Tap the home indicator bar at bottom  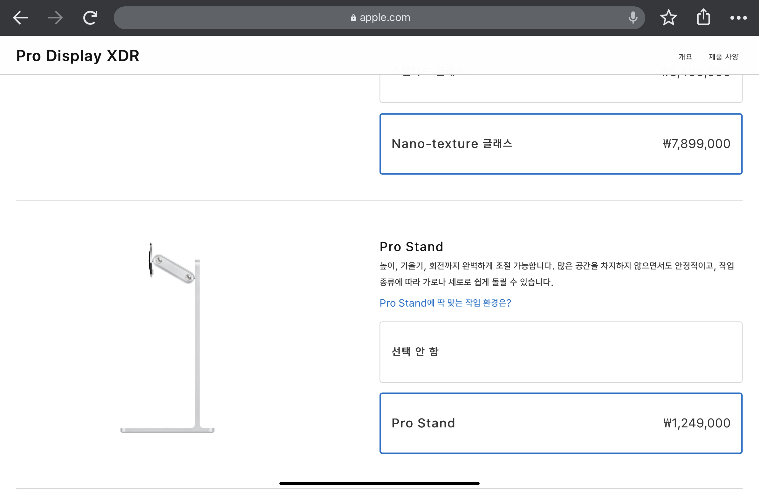coord(379,483)
